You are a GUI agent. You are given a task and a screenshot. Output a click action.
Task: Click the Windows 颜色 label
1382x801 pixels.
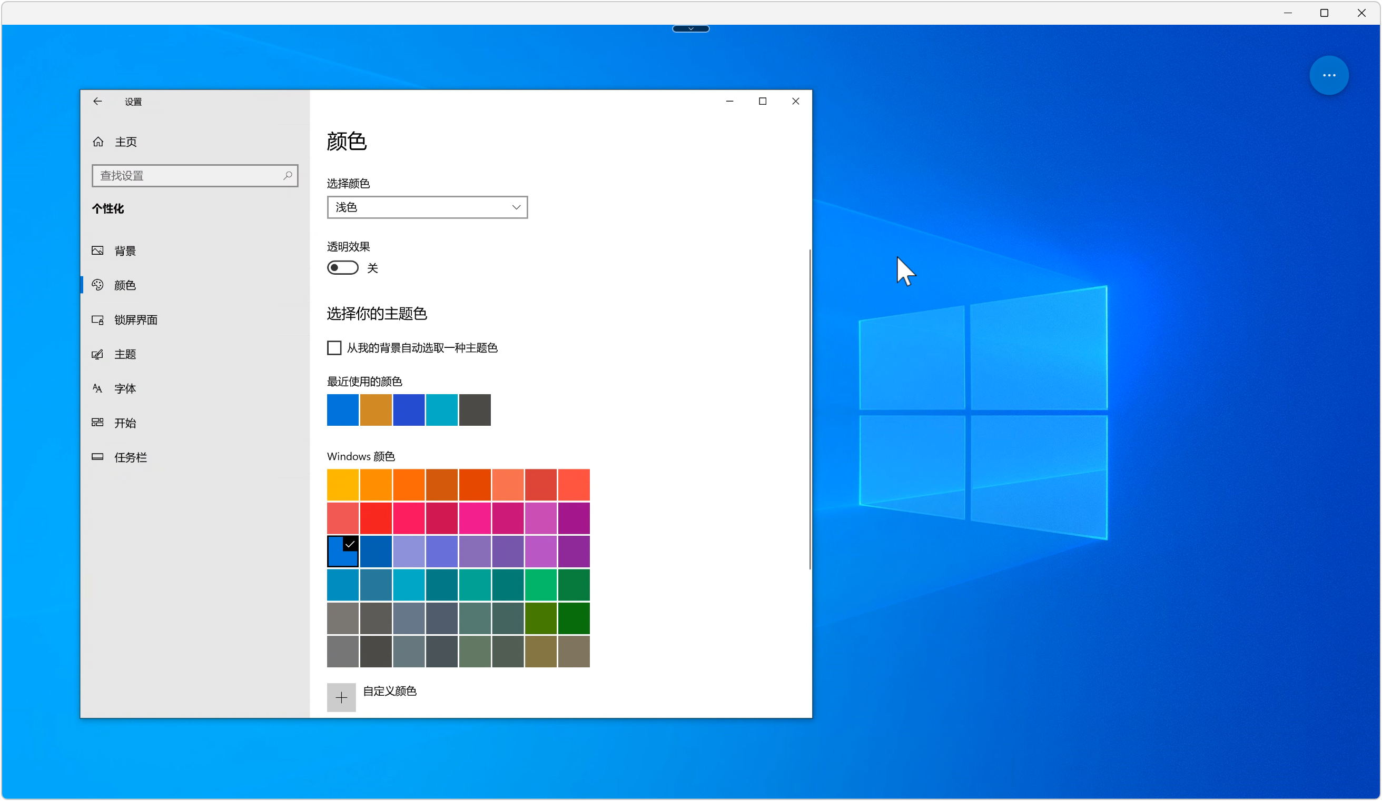[x=361, y=456]
